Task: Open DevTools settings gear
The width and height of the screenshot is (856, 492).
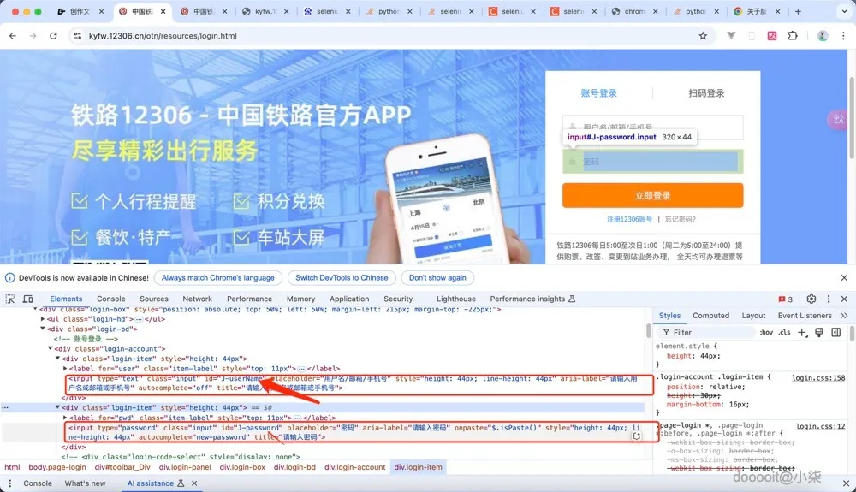Action: pyautogui.click(x=811, y=299)
